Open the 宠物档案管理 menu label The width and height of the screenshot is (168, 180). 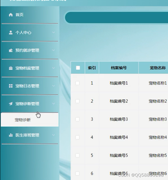pyautogui.click(x=27, y=68)
